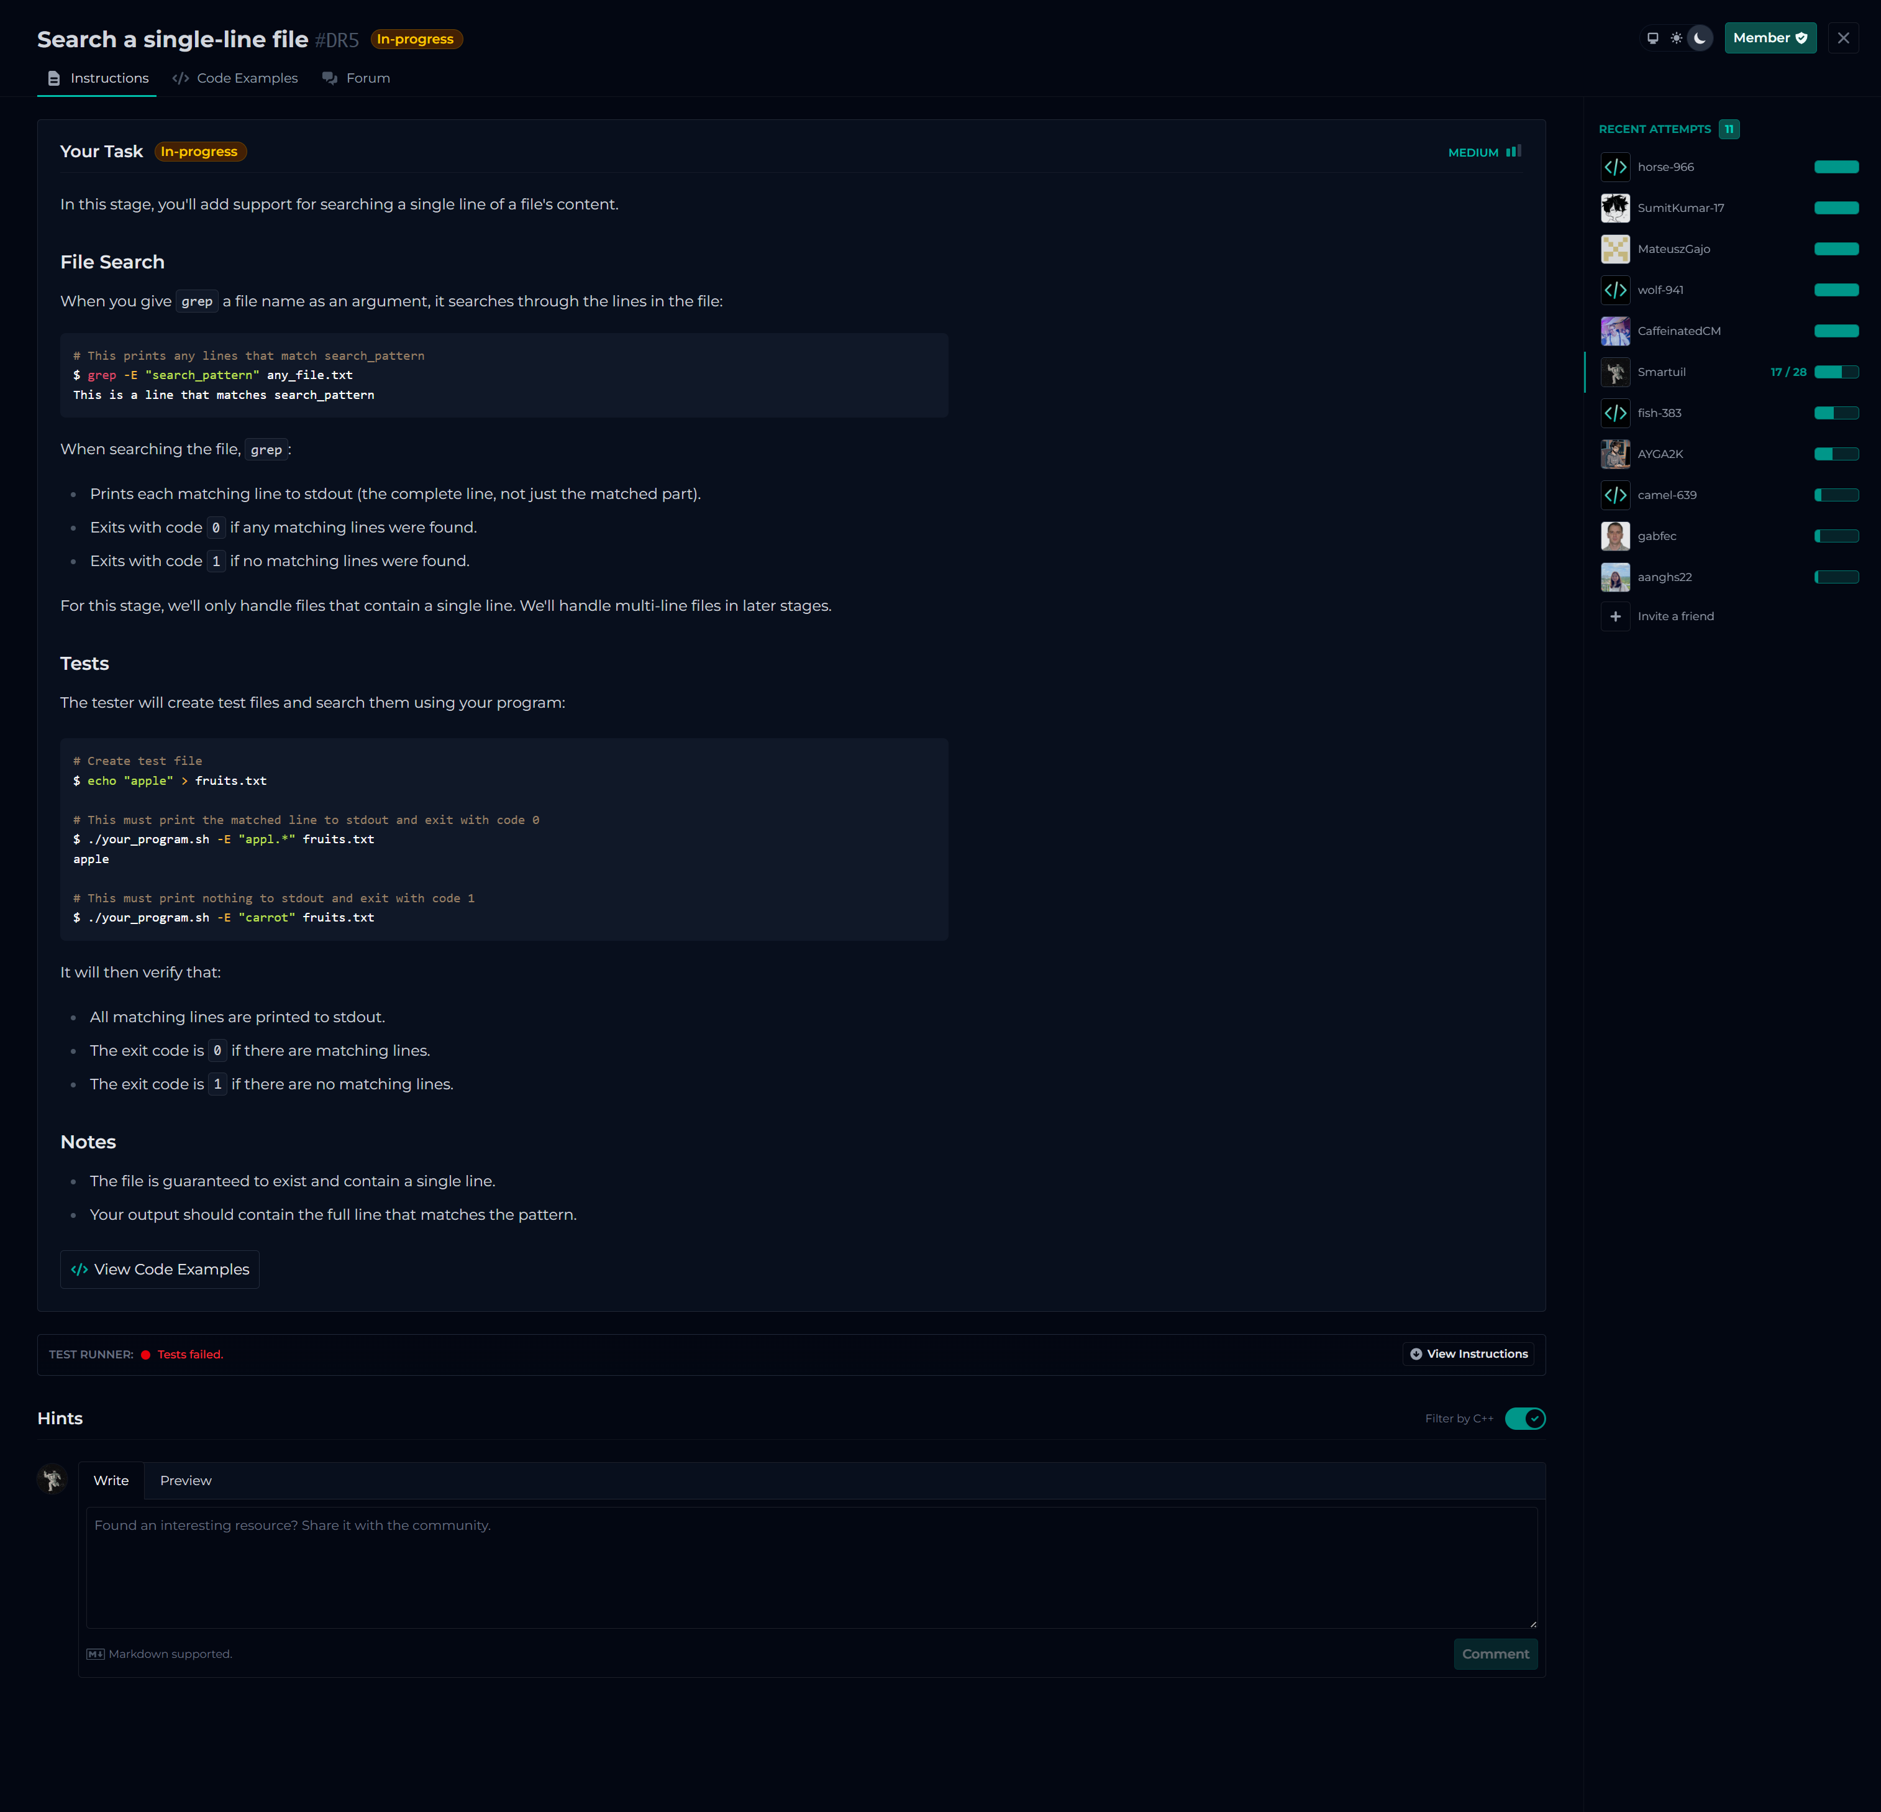The image size is (1881, 1812).
Task: Submit with the Comment button
Action: click(x=1494, y=1654)
